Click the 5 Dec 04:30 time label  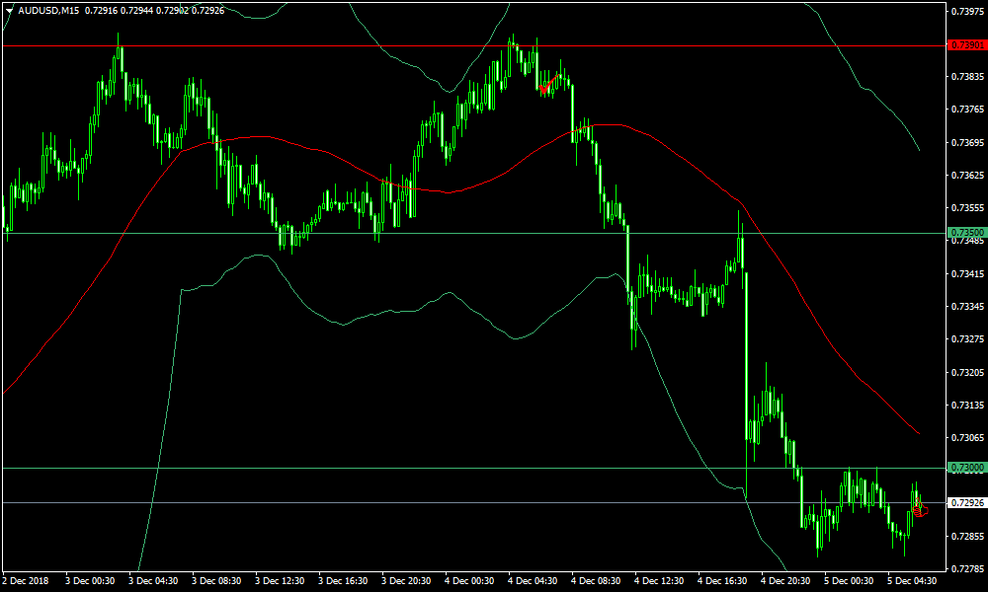click(x=912, y=581)
